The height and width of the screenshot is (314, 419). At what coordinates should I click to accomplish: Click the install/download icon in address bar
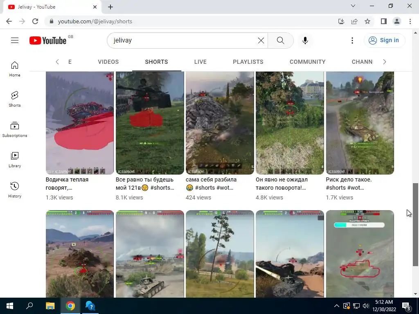point(341,21)
